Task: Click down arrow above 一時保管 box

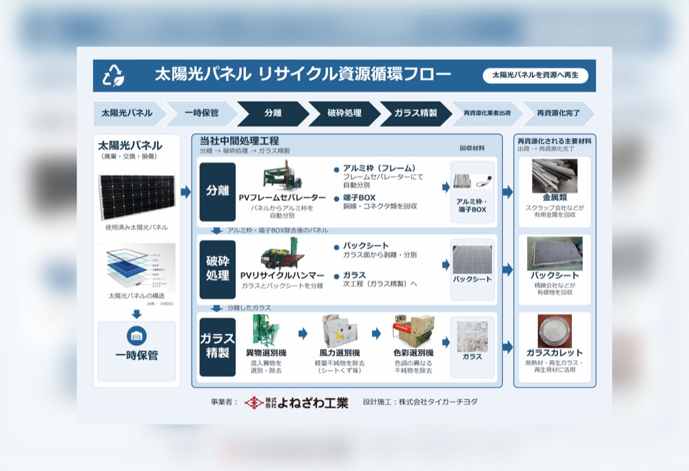Action: tap(136, 314)
